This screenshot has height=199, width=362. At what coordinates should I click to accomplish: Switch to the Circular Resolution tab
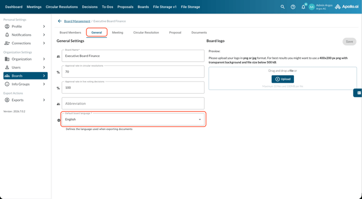(146, 32)
